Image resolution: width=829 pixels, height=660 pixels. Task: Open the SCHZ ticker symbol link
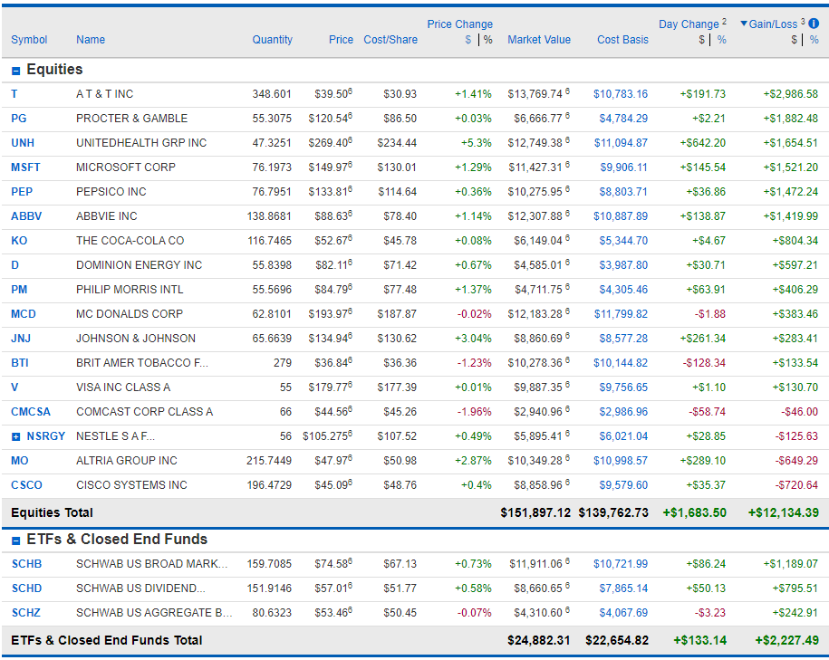(26, 612)
